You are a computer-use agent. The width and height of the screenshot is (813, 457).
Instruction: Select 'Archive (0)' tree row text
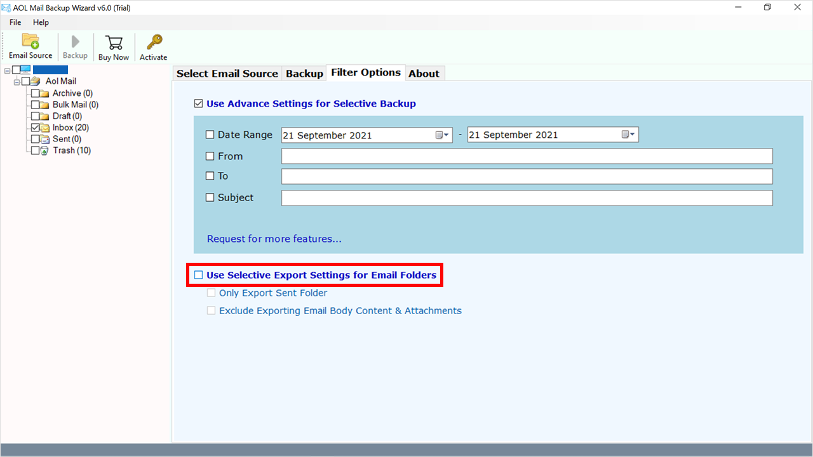[x=72, y=93]
